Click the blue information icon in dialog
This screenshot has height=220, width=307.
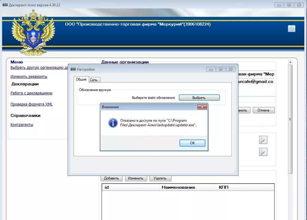coord(113,123)
